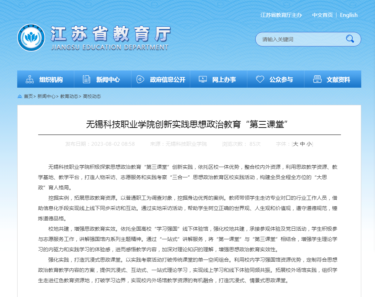The width and height of the screenshot is (375, 297).
Task: Click the circular icon beside 政府信息公开
Action: point(140,79)
